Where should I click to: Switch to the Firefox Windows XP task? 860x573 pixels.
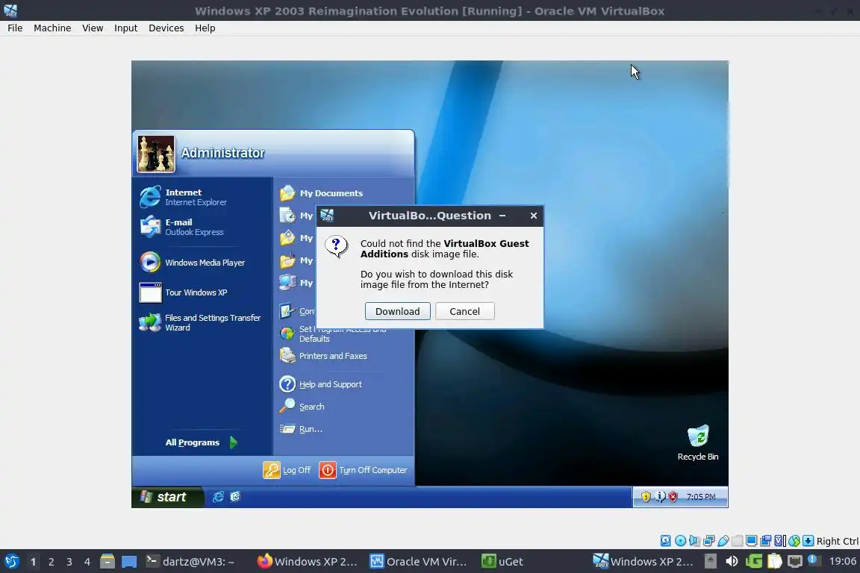click(x=307, y=562)
